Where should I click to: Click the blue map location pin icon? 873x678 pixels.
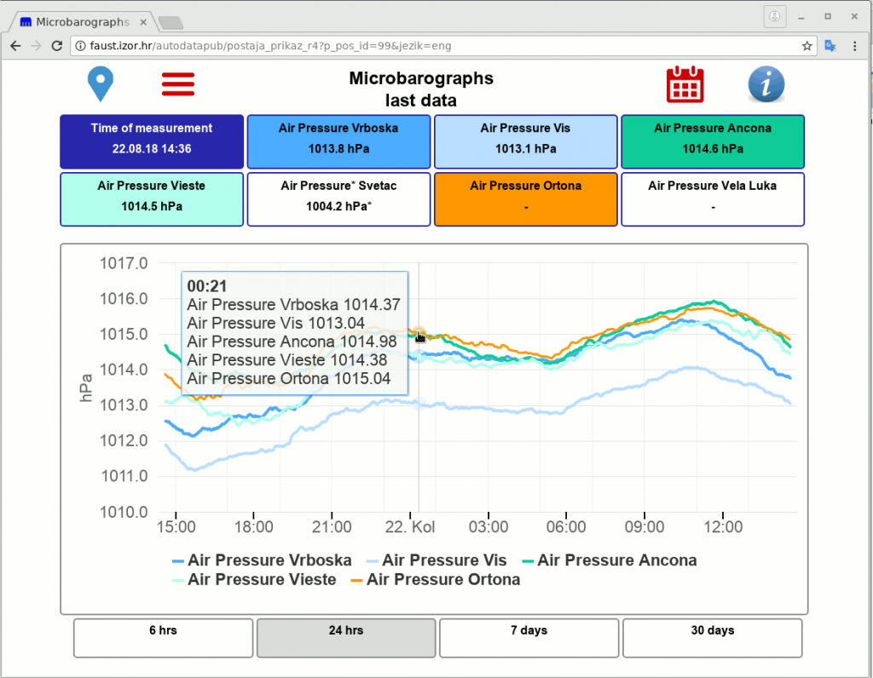click(x=101, y=83)
